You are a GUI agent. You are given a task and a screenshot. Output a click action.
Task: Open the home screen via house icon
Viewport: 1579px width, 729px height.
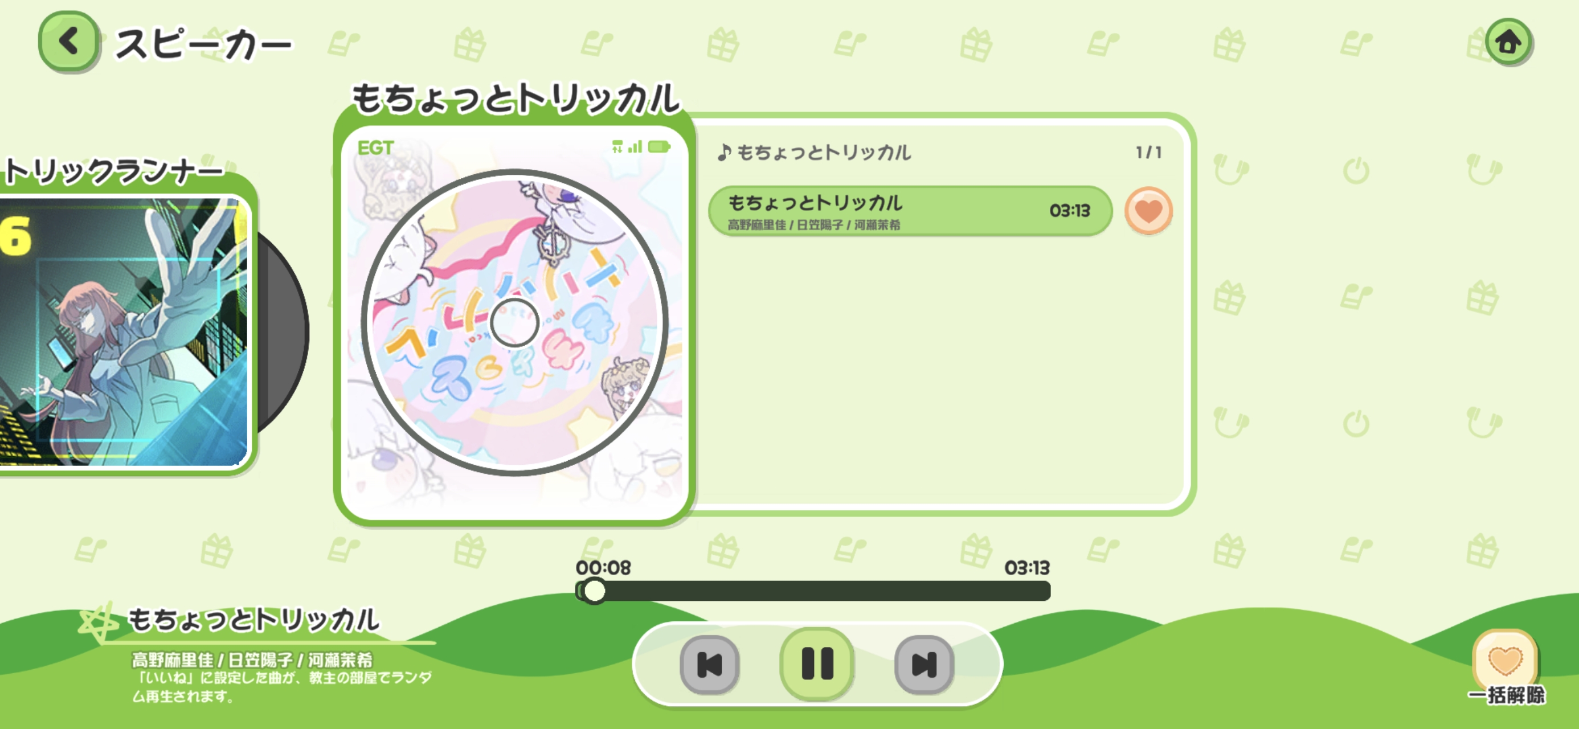1508,42
